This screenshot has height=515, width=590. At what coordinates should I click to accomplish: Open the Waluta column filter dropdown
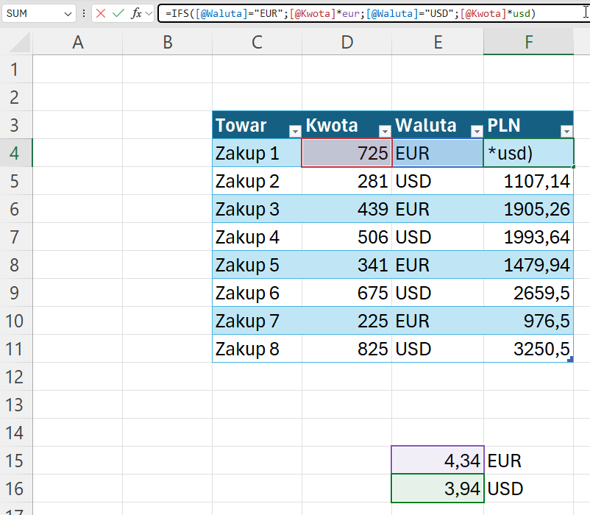(x=476, y=131)
